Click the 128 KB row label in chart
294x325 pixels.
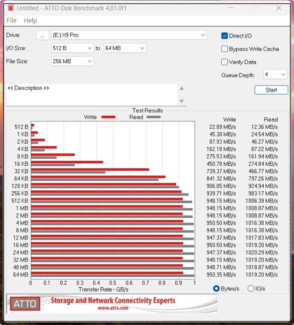(20, 186)
